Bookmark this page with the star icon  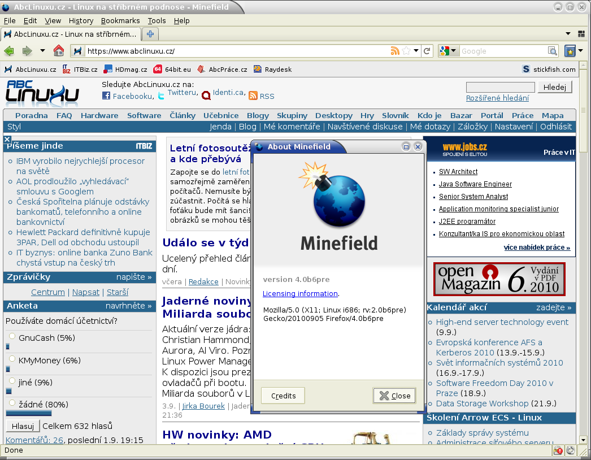click(406, 51)
